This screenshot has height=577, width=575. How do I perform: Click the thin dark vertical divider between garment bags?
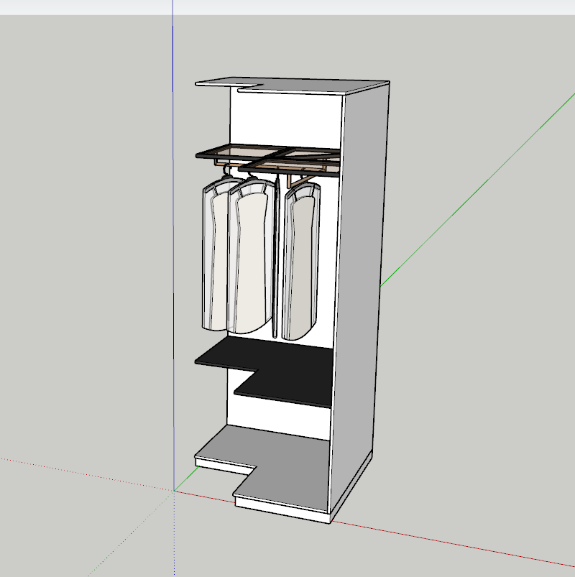[x=275, y=256]
